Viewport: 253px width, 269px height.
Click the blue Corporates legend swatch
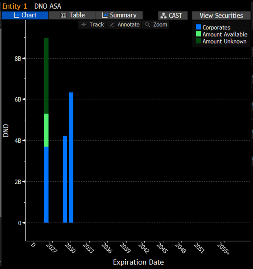(x=198, y=27)
